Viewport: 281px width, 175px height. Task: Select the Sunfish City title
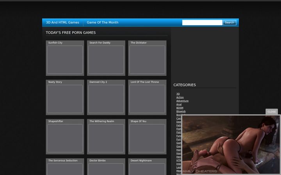(55, 43)
